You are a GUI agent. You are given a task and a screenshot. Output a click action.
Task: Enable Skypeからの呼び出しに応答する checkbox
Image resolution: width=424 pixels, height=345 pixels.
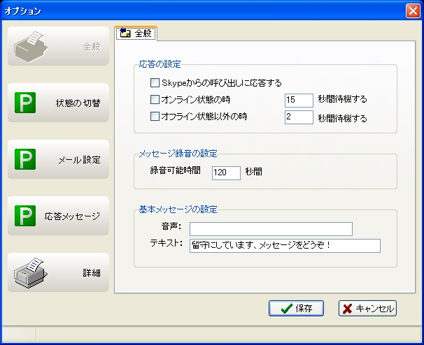pyautogui.click(x=155, y=83)
